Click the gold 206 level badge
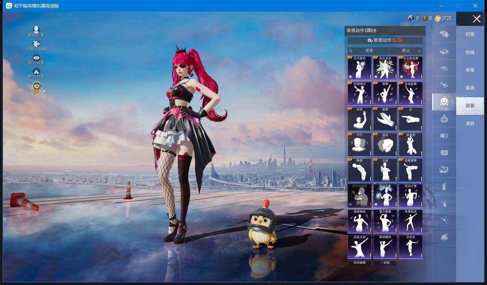 [36, 87]
